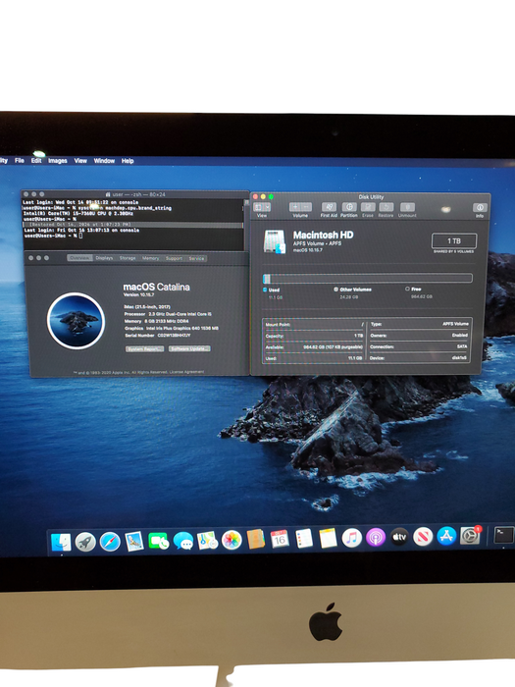Open Music from the Dock
Viewport: 515px width, 687px height.
point(351,538)
